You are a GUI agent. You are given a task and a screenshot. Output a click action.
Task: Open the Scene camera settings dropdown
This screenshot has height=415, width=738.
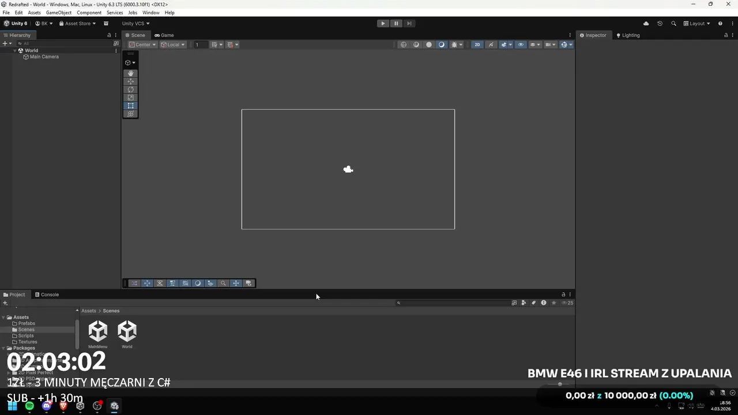pos(551,44)
